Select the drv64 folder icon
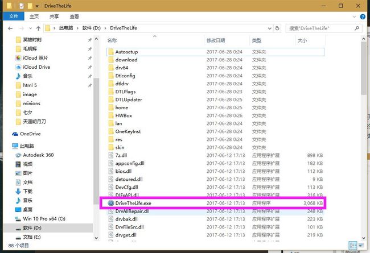 click(x=111, y=68)
